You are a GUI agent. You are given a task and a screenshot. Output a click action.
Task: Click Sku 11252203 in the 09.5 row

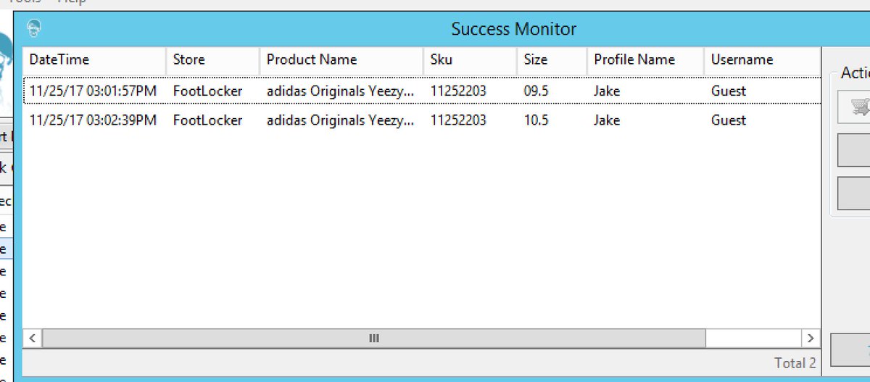coord(458,91)
